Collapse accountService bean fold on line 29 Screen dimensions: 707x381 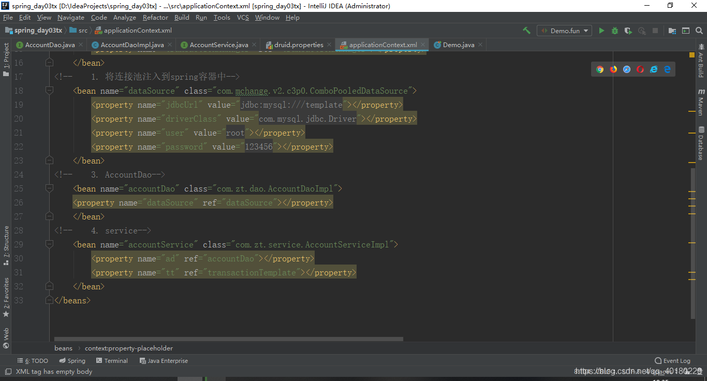point(49,244)
